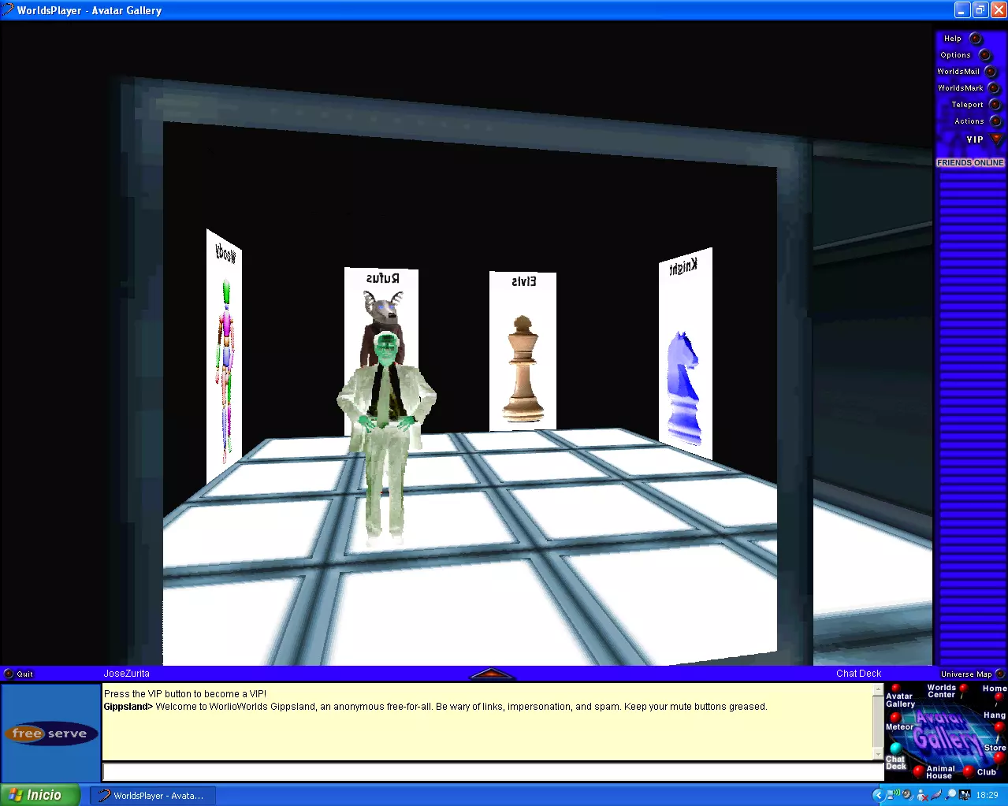This screenshot has width=1008, height=806.
Task: Go to Store map pin
Action: (999, 757)
